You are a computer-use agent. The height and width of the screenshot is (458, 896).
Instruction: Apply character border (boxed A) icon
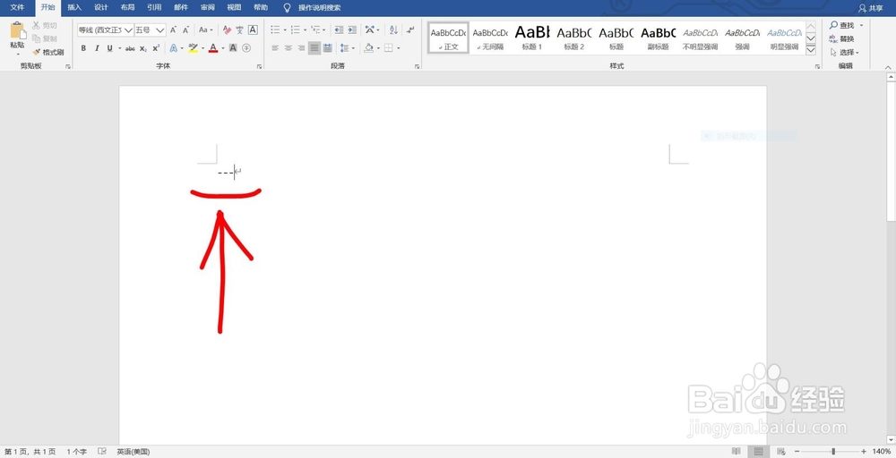click(x=253, y=30)
